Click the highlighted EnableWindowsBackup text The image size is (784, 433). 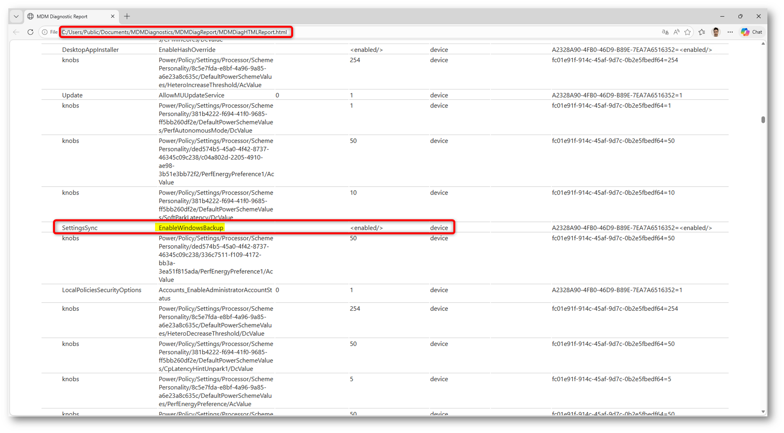(191, 228)
